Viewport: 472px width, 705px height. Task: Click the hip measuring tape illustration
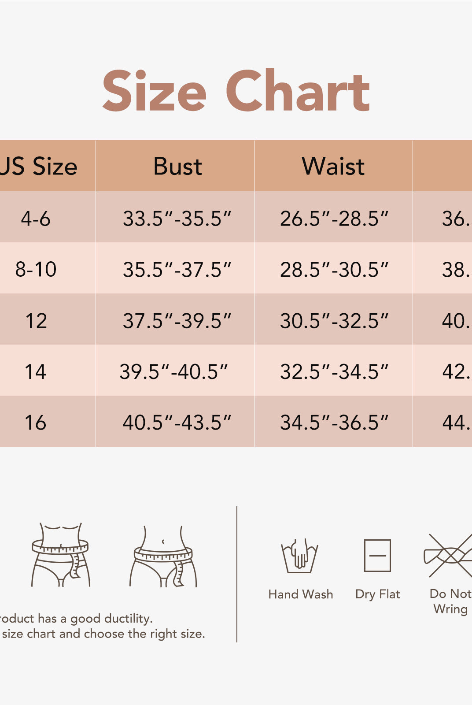[x=163, y=557]
